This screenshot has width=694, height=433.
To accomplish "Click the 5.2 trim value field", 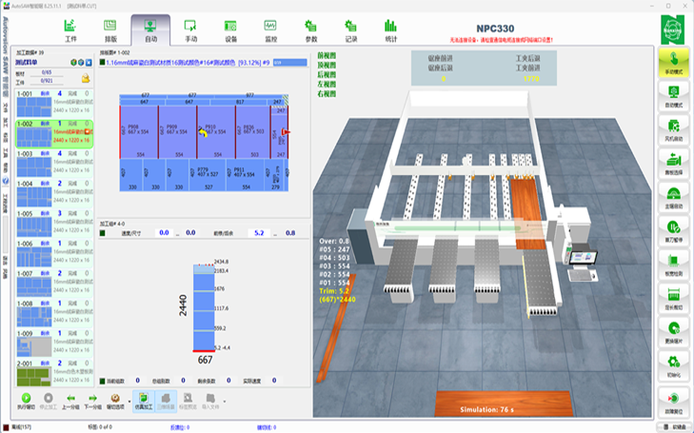I will pos(258,232).
